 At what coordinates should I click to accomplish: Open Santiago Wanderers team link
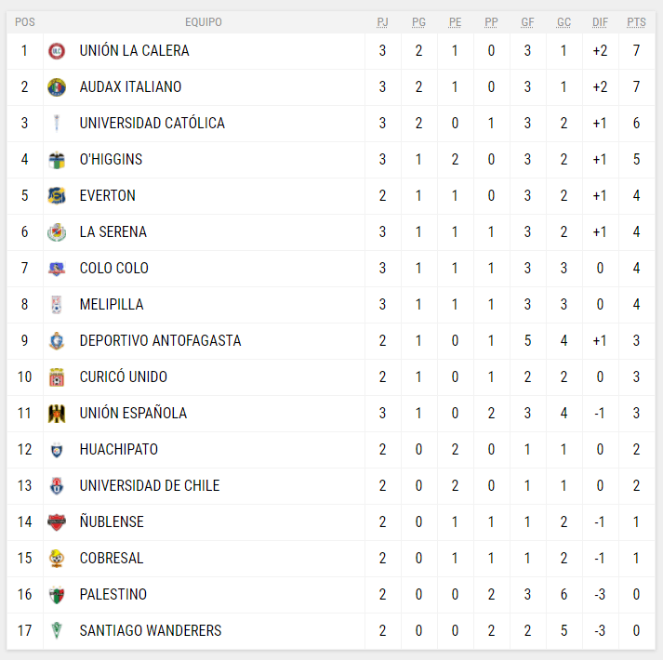pyautogui.click(x=151, y=631)
